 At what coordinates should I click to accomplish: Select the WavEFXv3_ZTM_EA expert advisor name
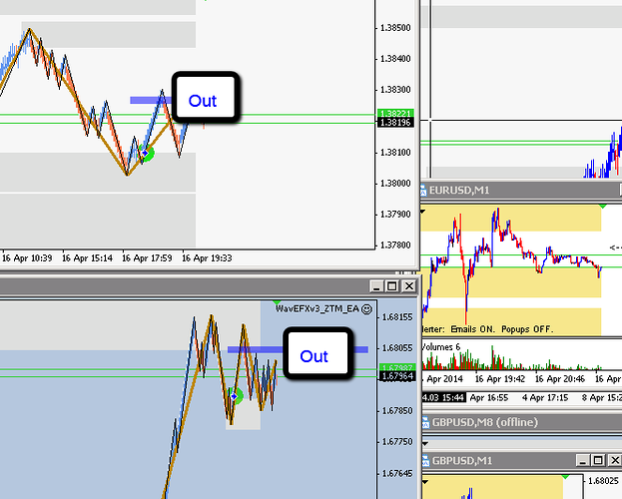(317, 309)
